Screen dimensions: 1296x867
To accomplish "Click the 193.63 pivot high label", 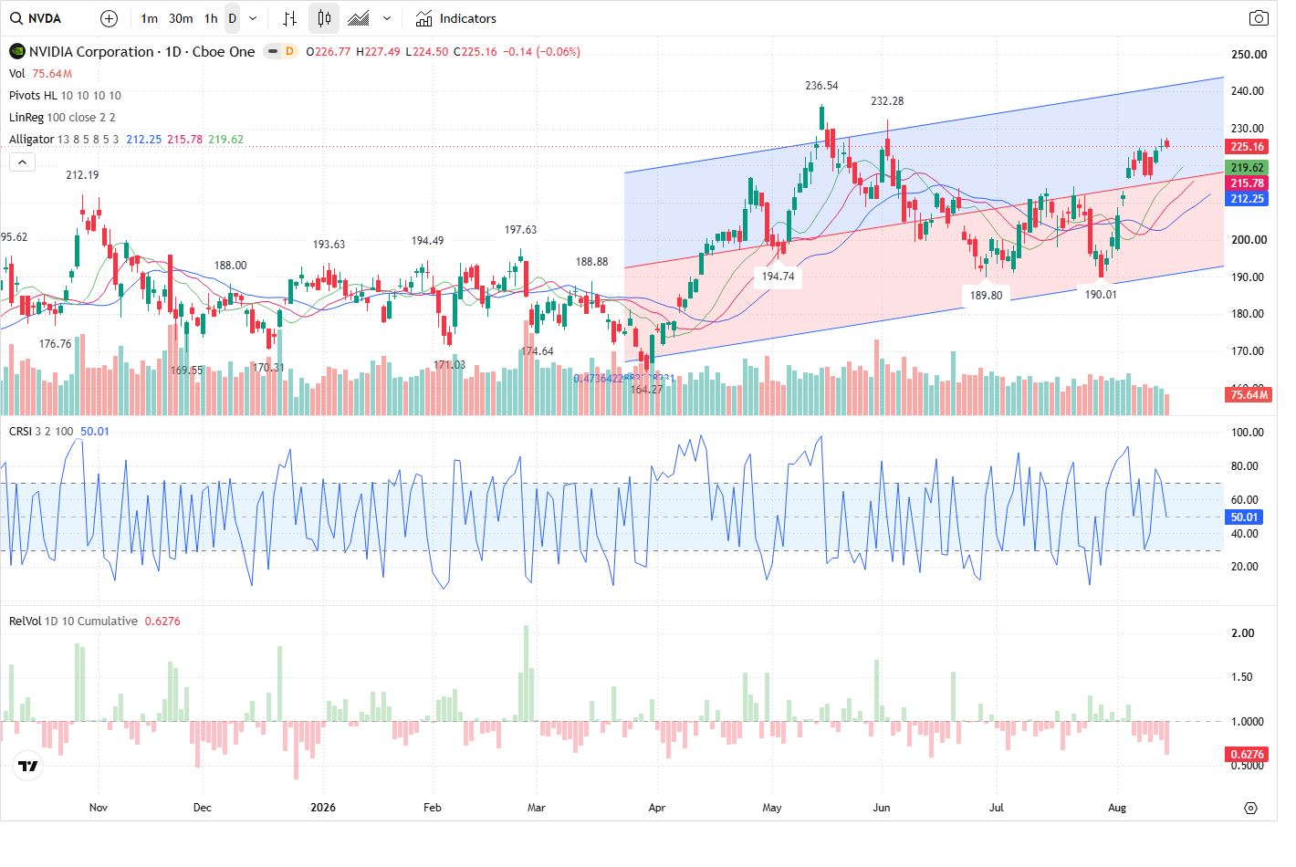I will pos(329,245).
